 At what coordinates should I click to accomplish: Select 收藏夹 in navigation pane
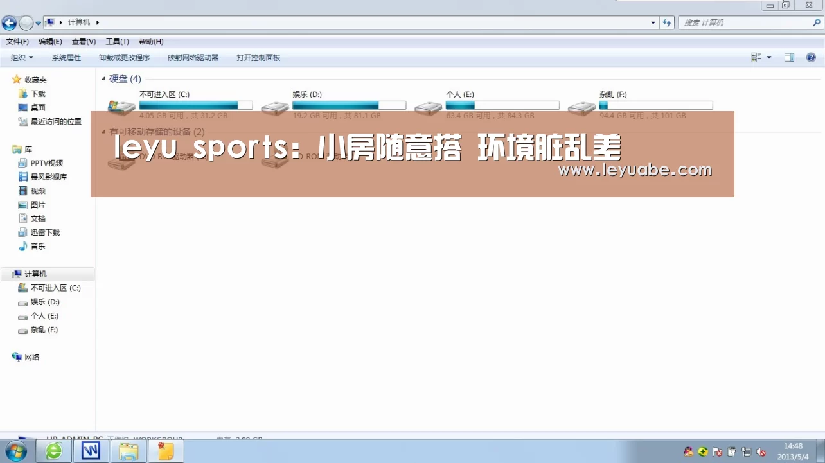pyautogui.click(x=35, y=80)
